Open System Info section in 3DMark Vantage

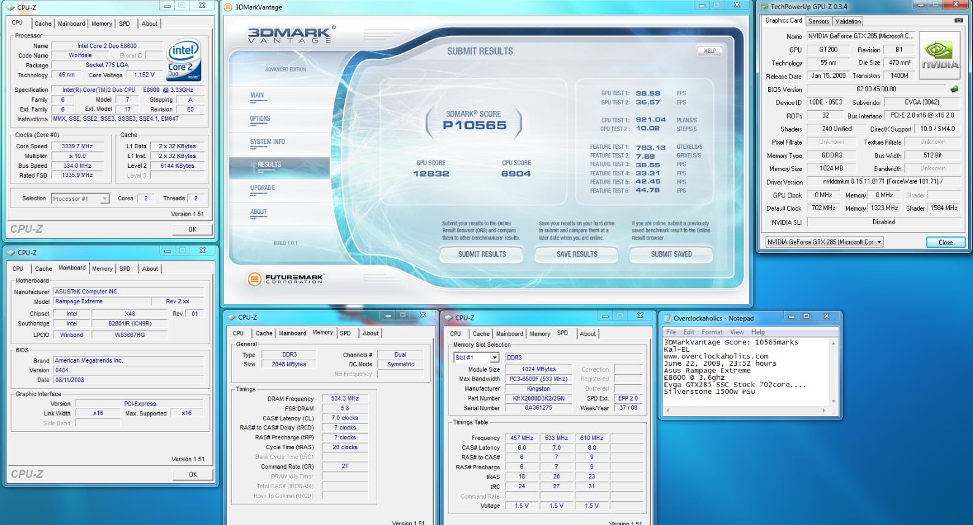click(267, 142)
